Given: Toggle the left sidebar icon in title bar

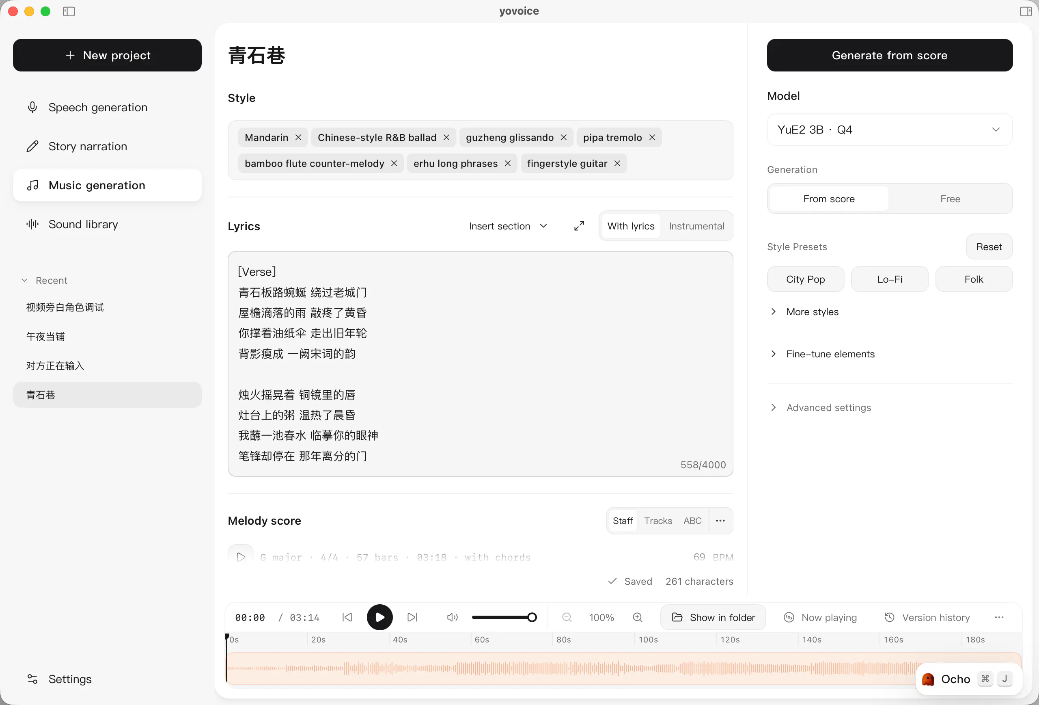Looking at the screenshot, I should point(69,11).
